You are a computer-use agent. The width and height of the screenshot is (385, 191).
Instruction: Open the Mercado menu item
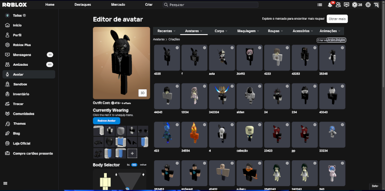pyautogui.click(x=118, y=5)
